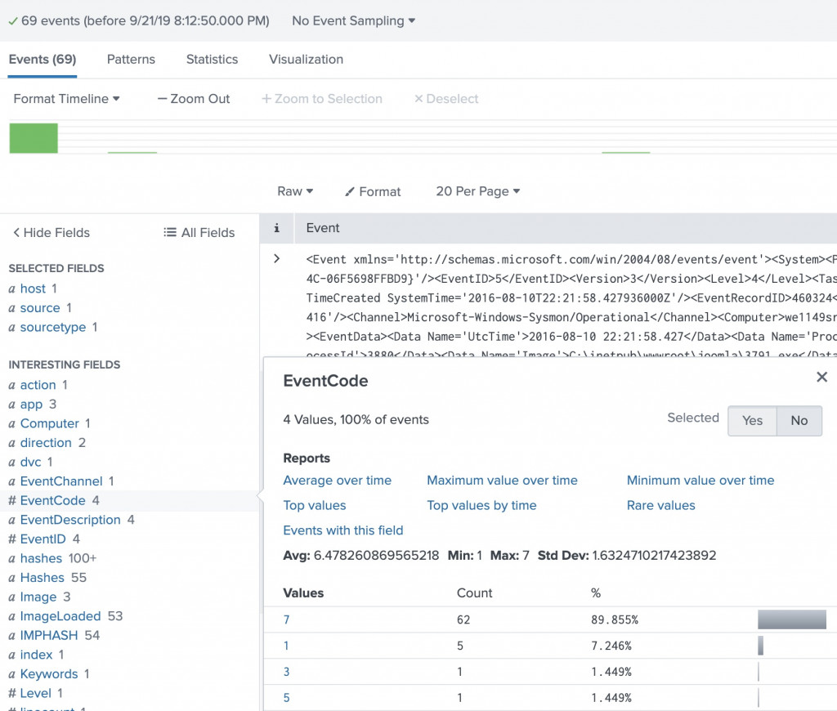
Task: Click the value 7 in Values table
Action: point(287,619)
